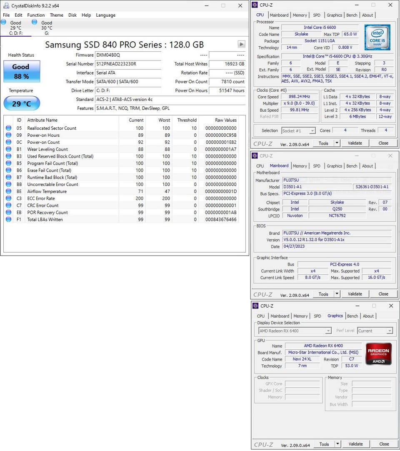Open the Theme menu in CrystalDiskInfo
The height and width of the screenshot is (451, 400).
(x=57, y=15)
